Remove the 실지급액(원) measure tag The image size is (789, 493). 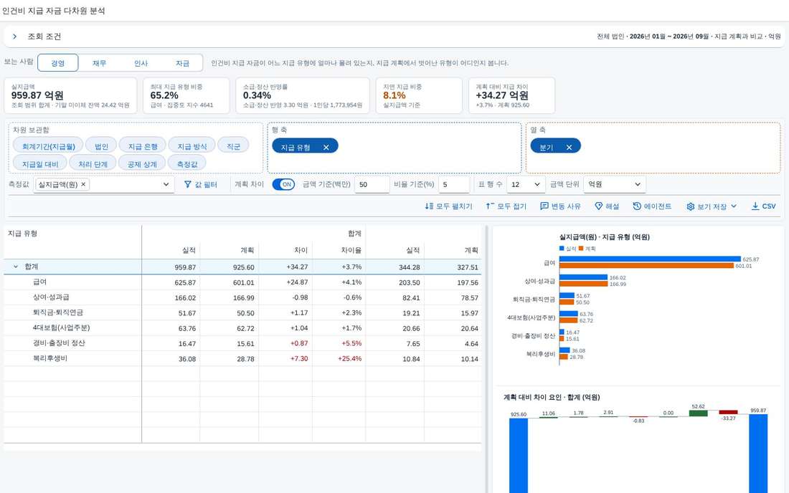click(x=83, y=184)
